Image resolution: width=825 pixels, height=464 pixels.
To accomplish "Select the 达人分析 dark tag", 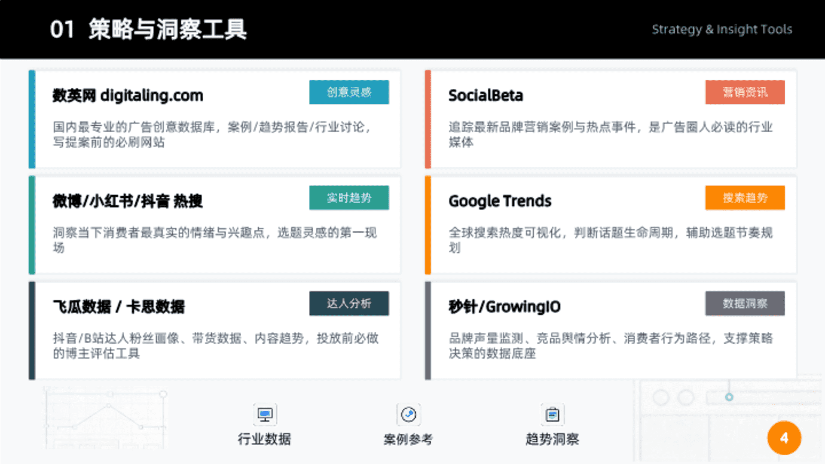I will pyautogui.click(x=349, y=303).
